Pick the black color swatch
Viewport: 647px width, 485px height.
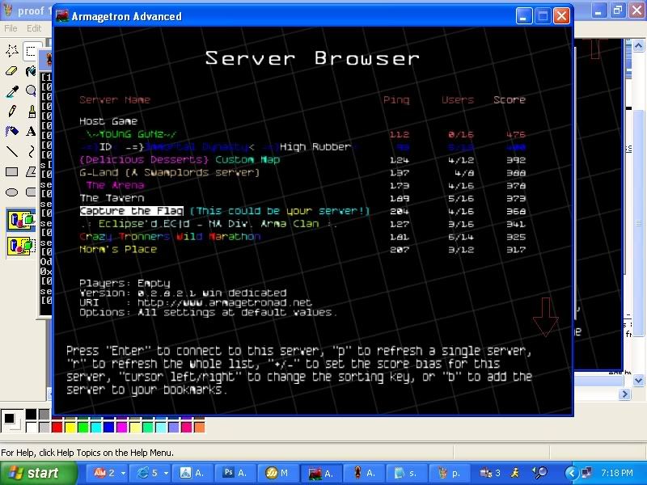(32, 415)
